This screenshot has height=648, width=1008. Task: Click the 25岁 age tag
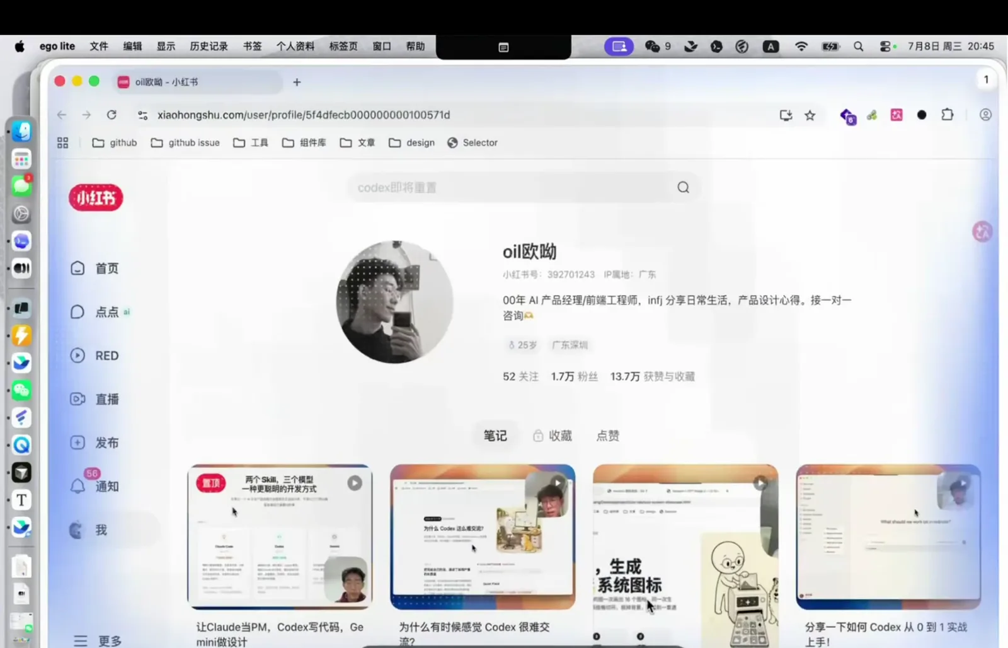pos(522,345)
